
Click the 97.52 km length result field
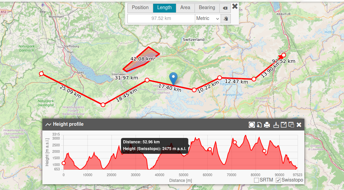pos(161,19)
